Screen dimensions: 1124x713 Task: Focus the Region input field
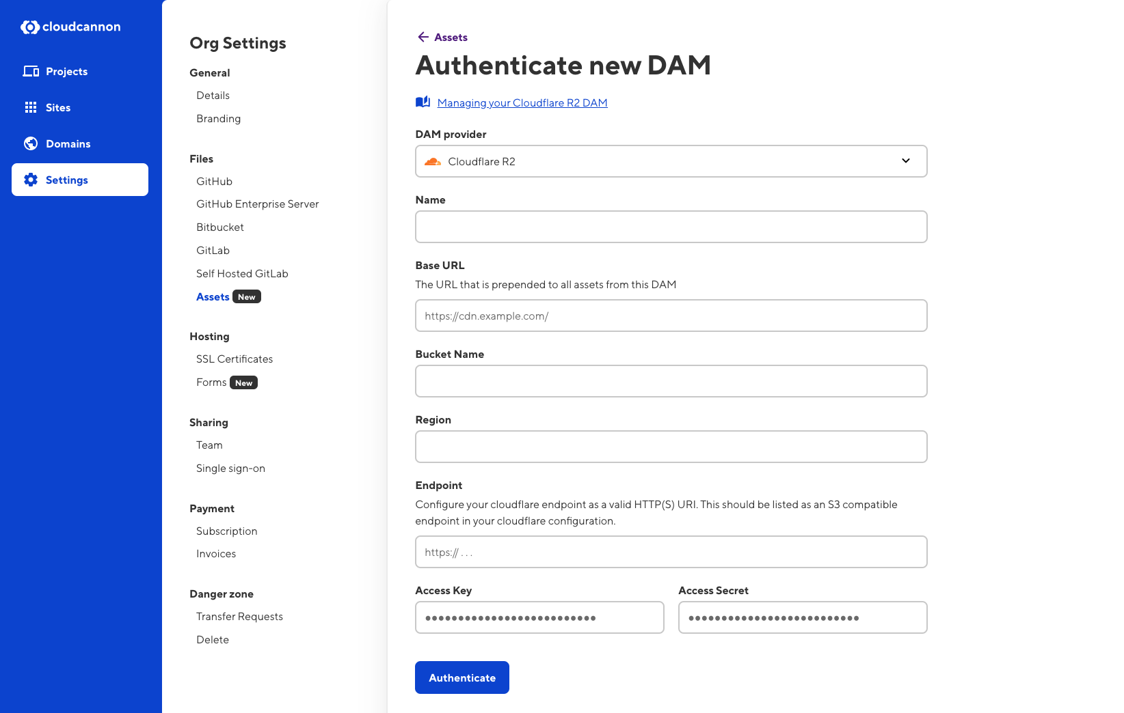[671, 447]
